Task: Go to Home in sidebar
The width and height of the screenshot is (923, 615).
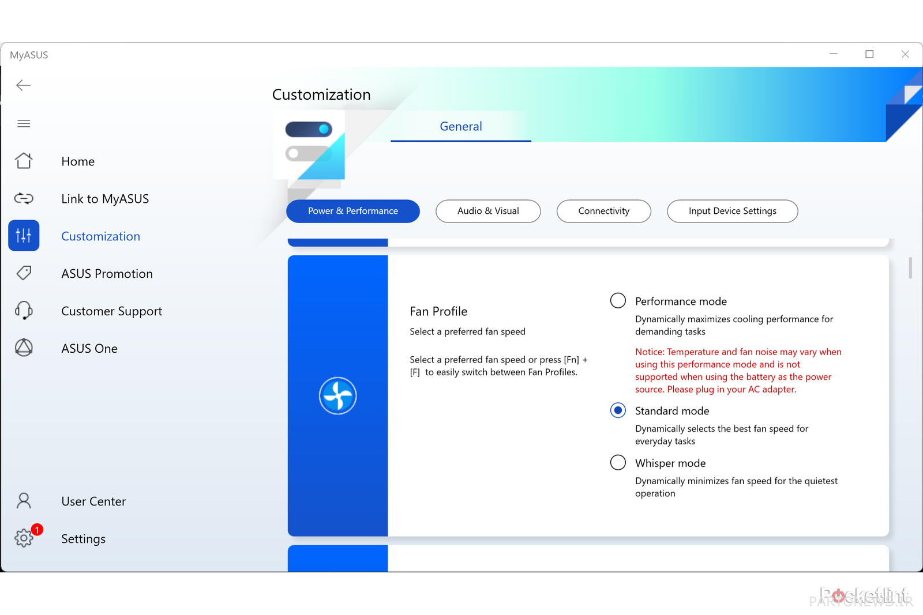Action: [78, 161]
